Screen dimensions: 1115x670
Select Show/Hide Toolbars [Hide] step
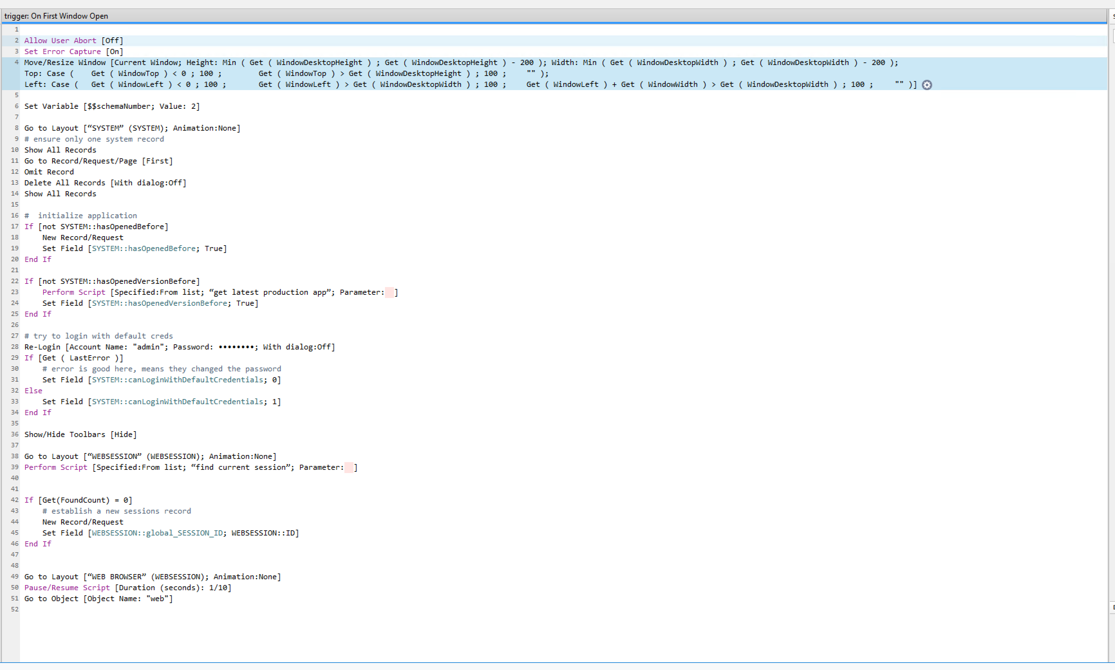tap(80, 434)
